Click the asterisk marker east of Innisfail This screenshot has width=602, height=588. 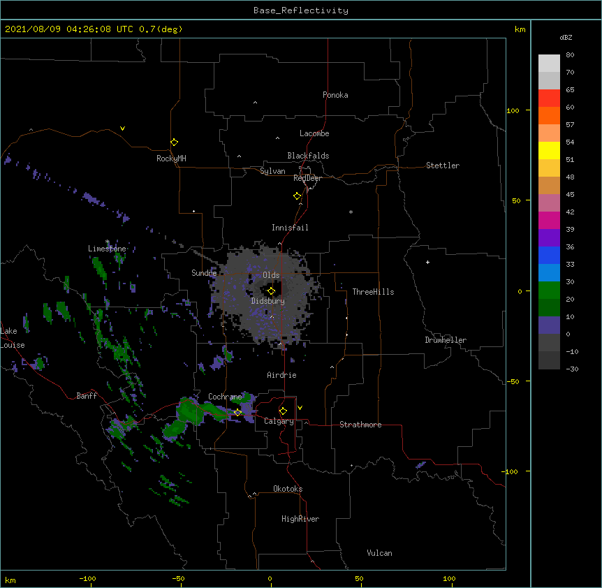[351, 212]
